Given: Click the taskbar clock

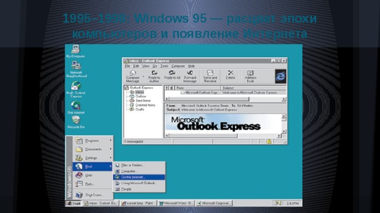Looking at the screenshot, I should pos(292,204).
